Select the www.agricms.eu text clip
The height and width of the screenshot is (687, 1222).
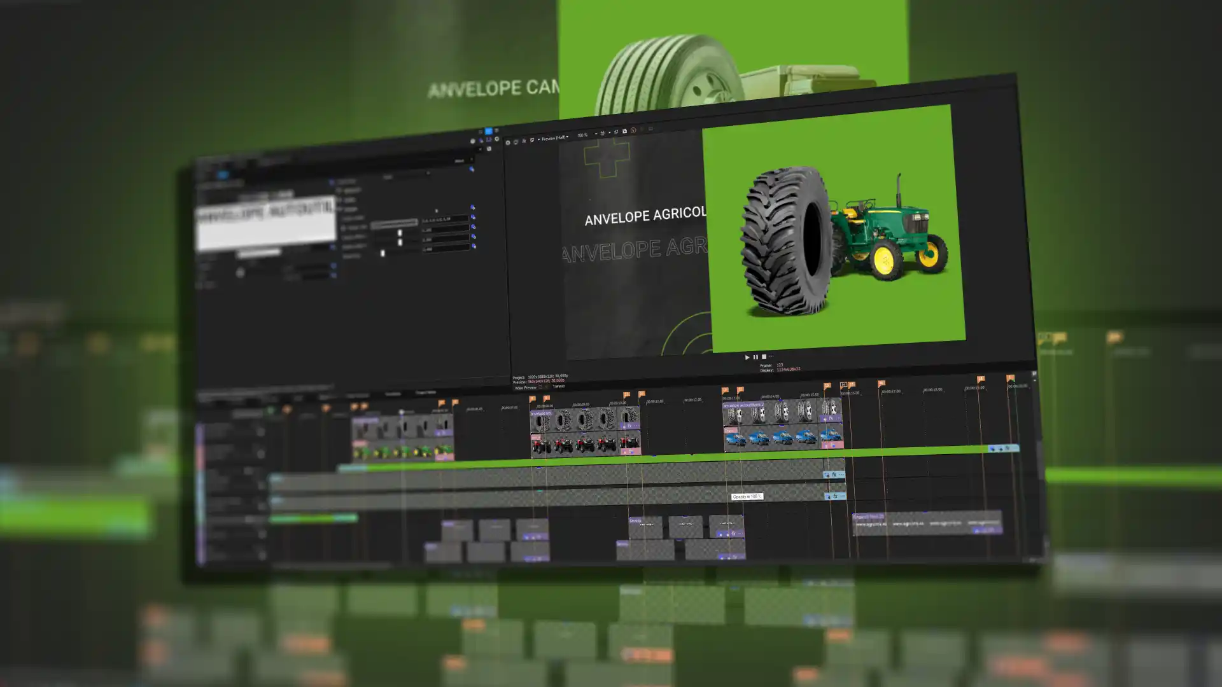[927, 524]
